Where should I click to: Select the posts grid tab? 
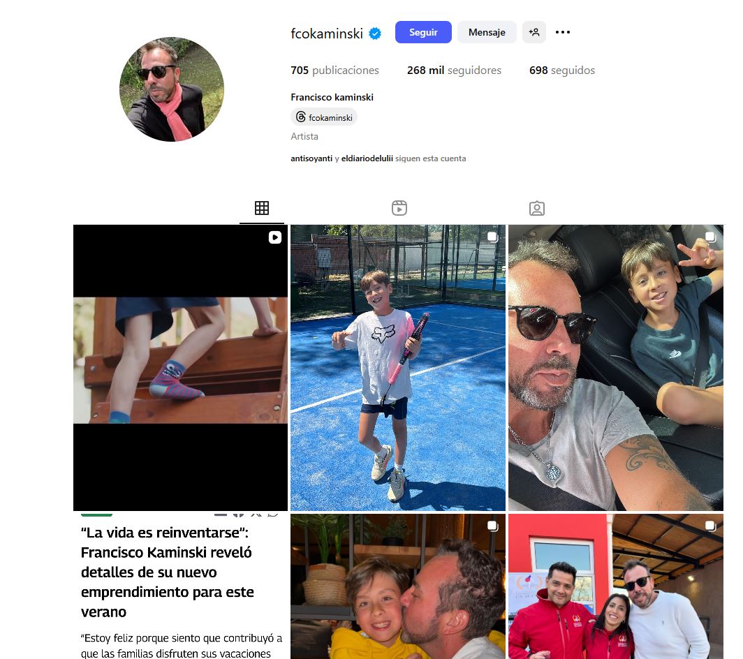pos(262,208)
